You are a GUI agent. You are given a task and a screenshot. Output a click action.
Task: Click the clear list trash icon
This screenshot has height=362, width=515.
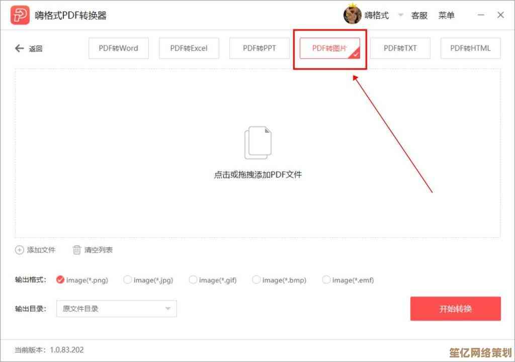click(77, 250)
